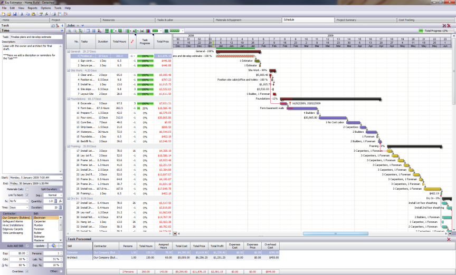
Task: Click the Cut scissors icon
Action: (22, 14)
